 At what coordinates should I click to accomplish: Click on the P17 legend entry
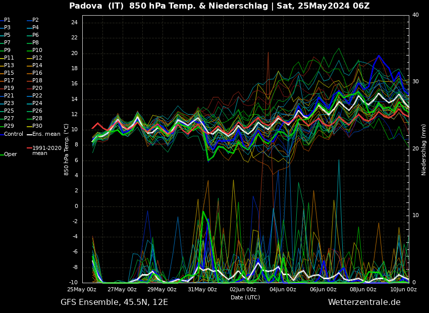tap(9, 80)
